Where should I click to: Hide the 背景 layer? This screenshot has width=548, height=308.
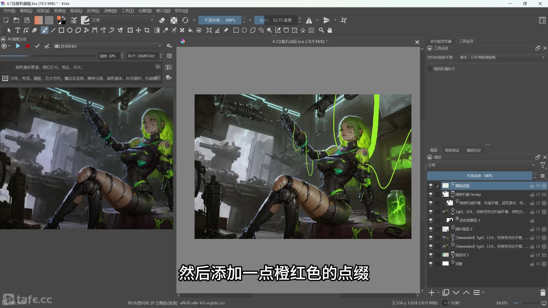(x=431, y=264)
